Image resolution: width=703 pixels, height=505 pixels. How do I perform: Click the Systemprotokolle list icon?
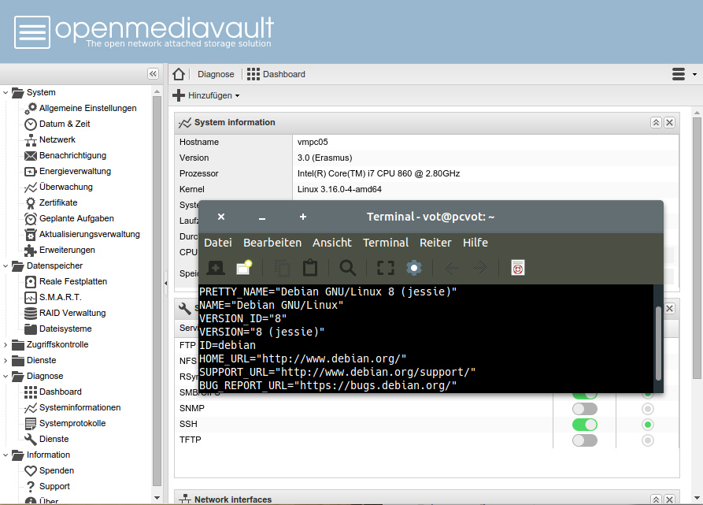point(31,423)
